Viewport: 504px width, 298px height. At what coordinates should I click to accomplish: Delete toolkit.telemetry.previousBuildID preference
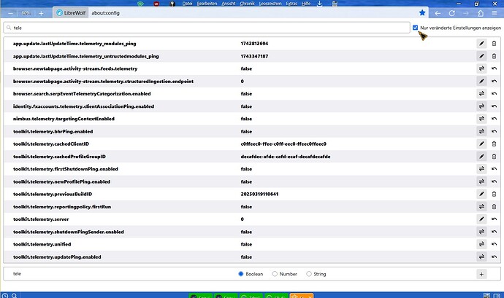click(494, 194)
